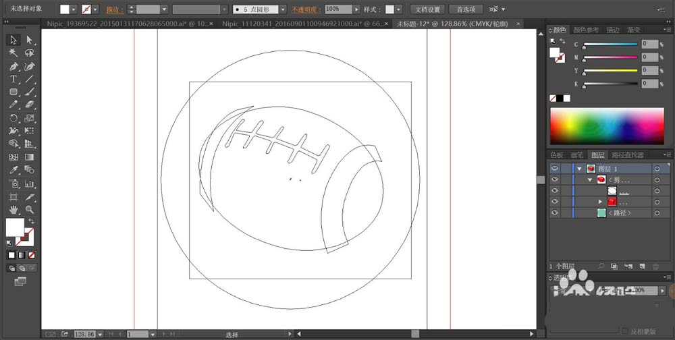Select the Warp/Width tool
The width and height of the screenshot is (675, 340).
coord(13,131)
